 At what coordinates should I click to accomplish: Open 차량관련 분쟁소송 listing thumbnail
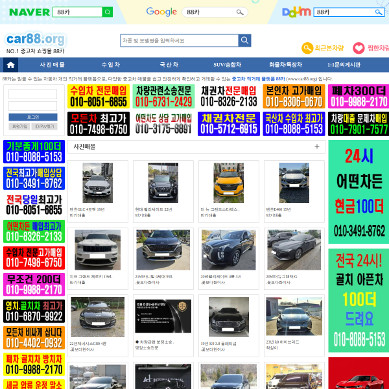(x=163, y=316)
